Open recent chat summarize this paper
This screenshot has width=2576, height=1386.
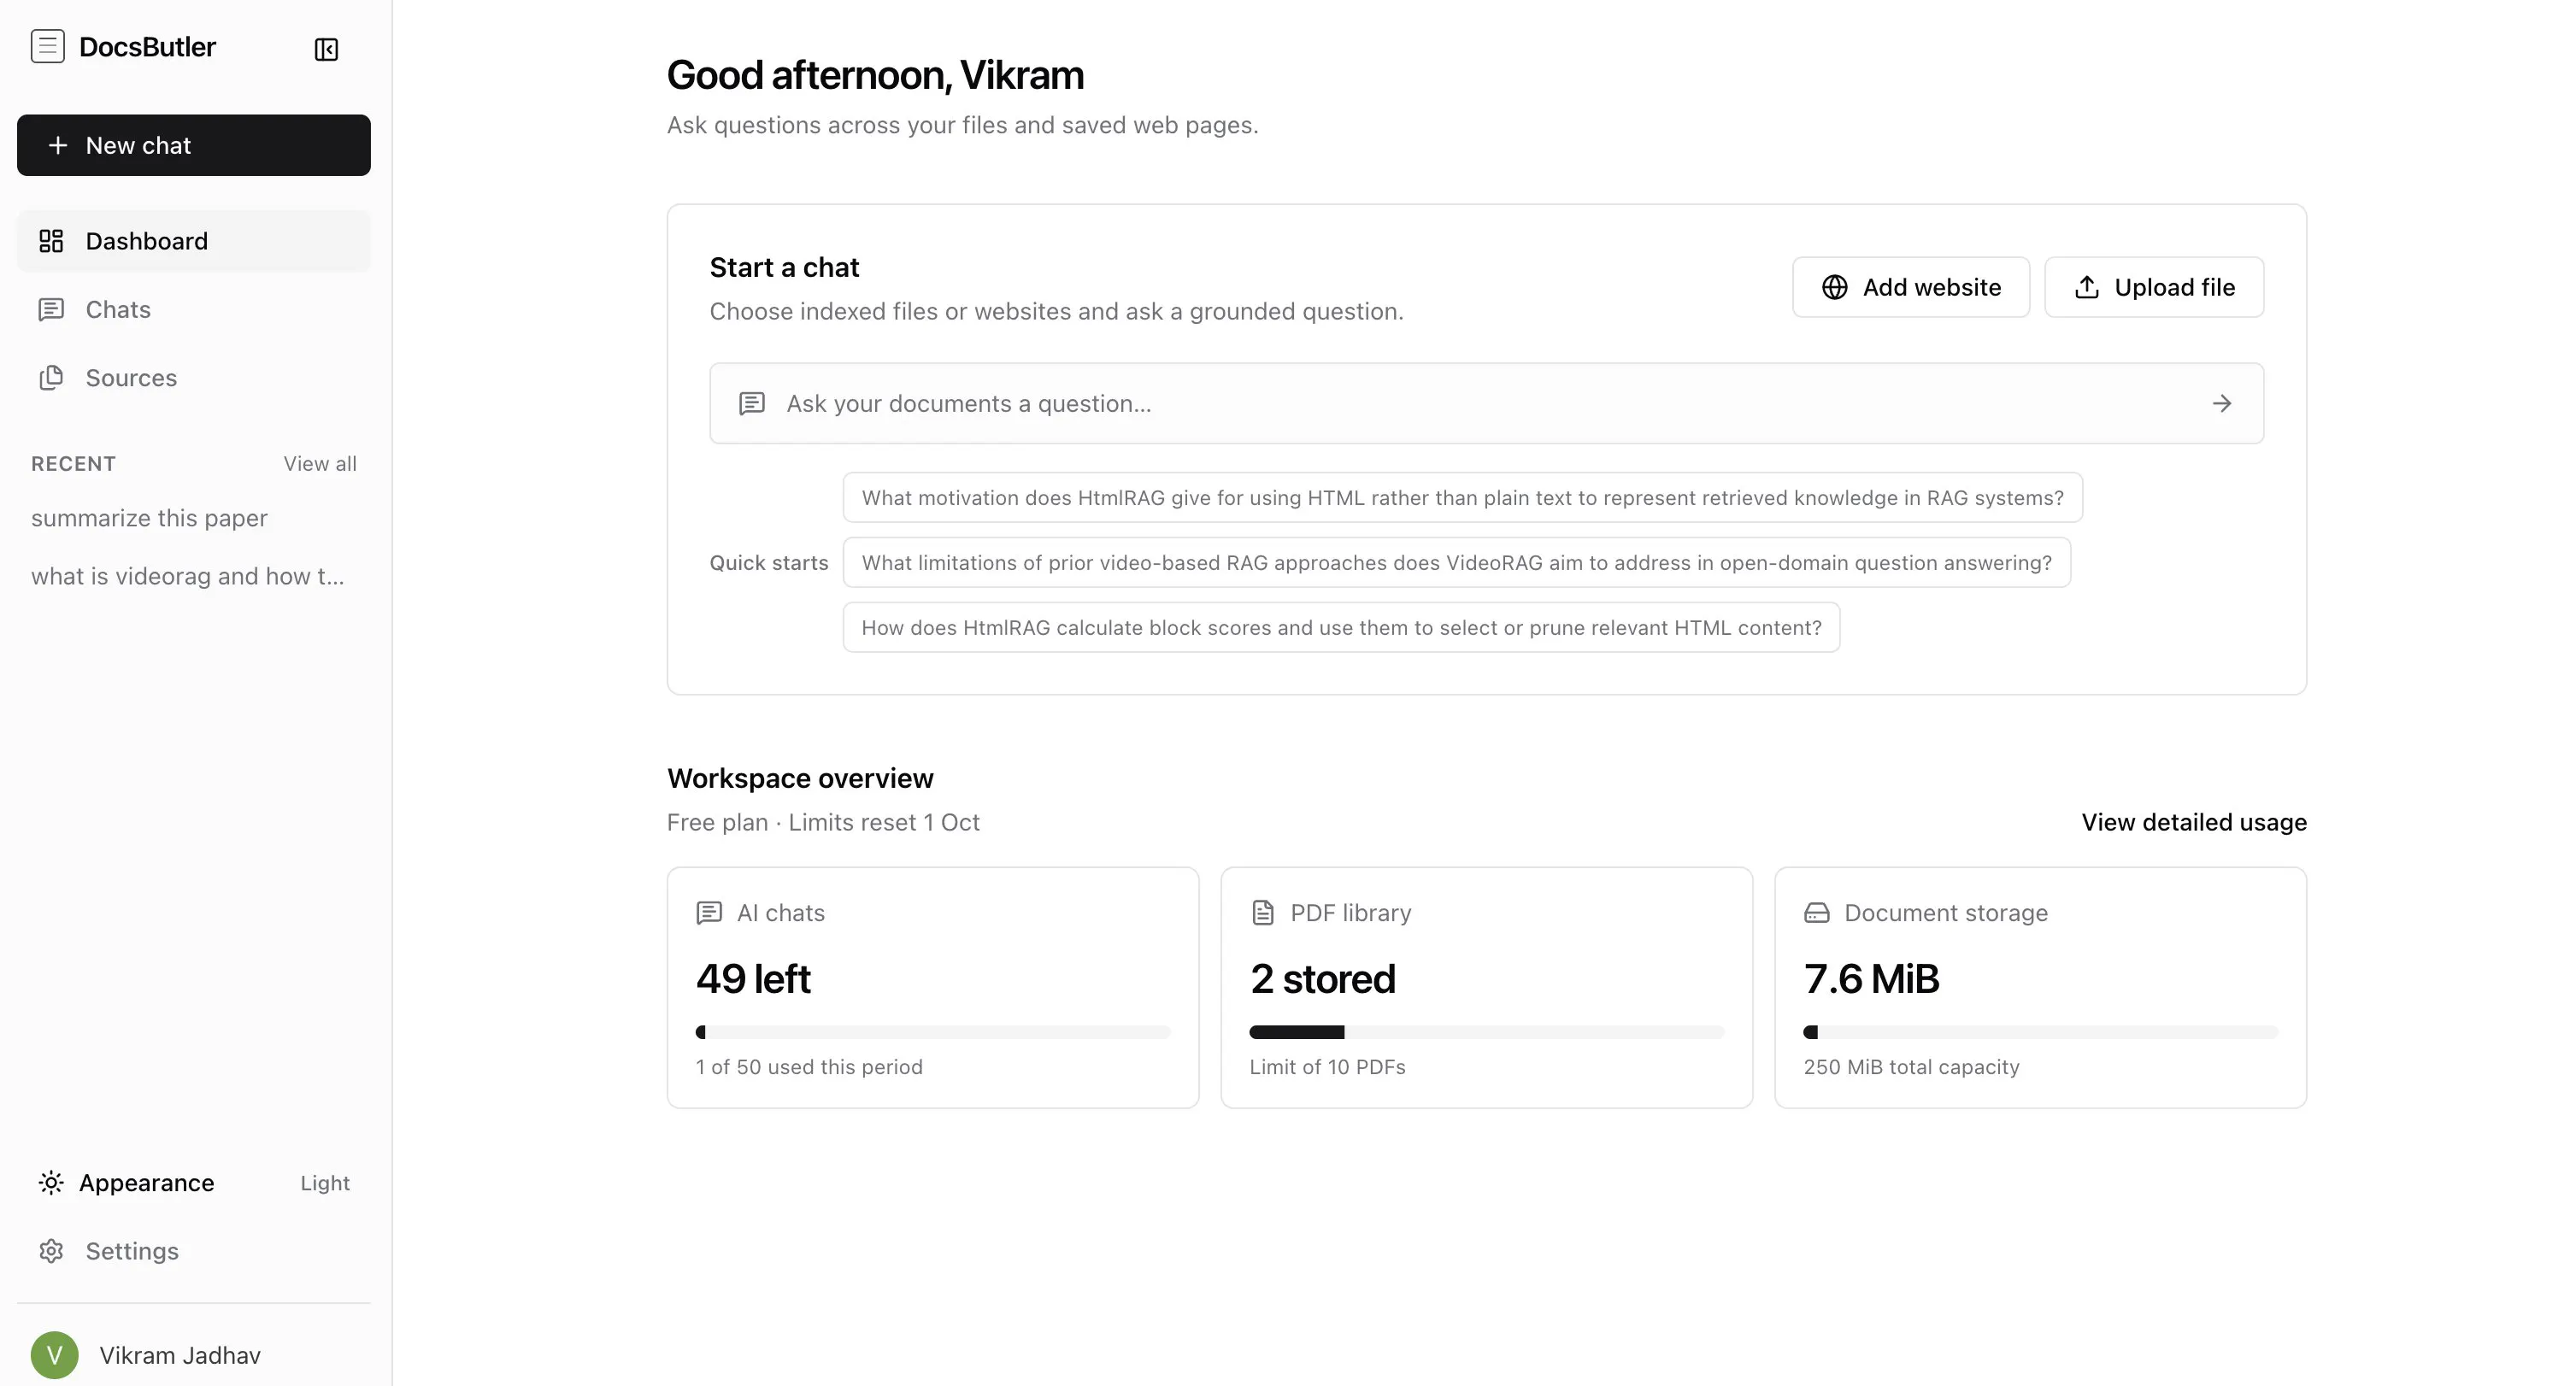(150, 518)
